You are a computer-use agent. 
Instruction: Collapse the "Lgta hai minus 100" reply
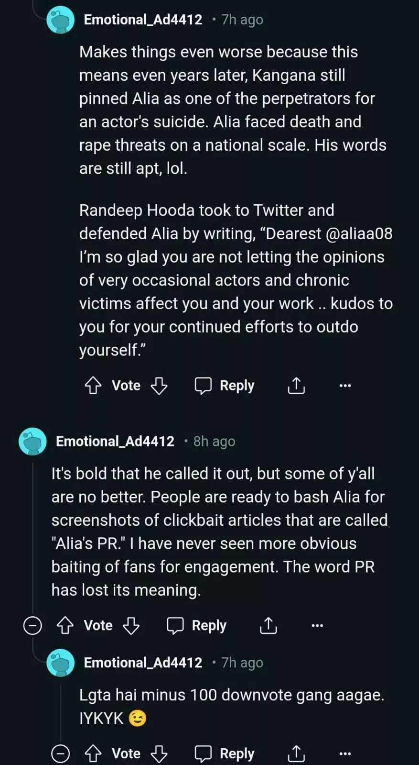(x=61, y=754)
